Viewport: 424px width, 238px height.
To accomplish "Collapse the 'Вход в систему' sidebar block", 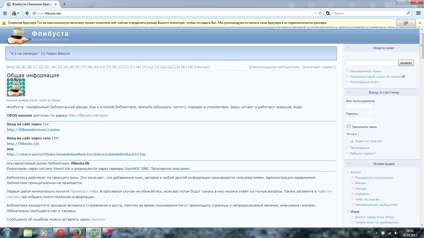I will (349, 92).
